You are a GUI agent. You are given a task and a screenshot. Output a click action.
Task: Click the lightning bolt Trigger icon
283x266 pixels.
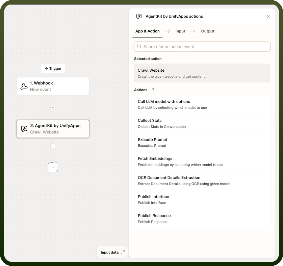click(x=46, y=69)
